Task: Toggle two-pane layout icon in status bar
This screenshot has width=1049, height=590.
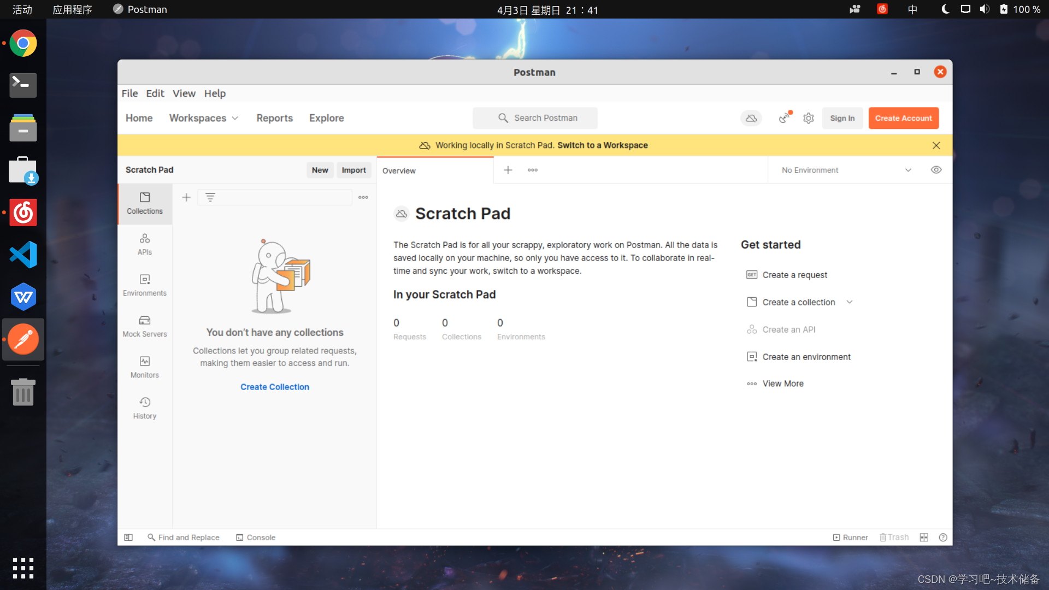Action: pyautogui.click(x=924, y=538)
